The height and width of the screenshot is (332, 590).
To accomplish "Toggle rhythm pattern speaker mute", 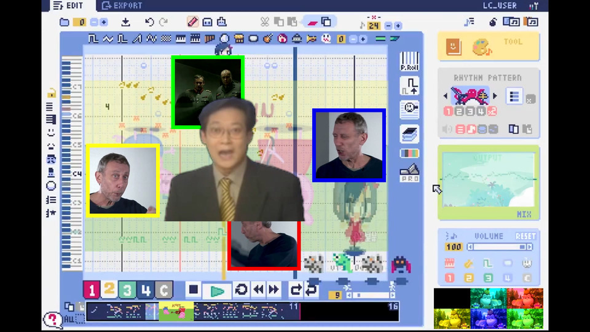I will (447, 129).
